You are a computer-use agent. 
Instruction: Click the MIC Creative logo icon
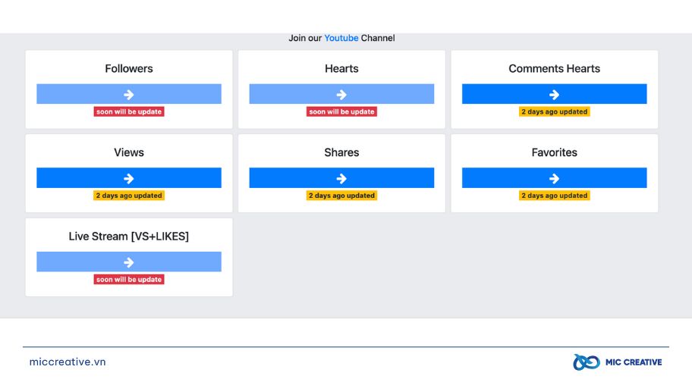pos(586,362)
